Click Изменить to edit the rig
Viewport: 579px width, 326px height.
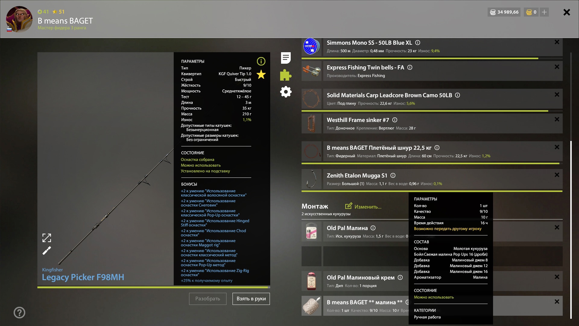pos(363,206)
